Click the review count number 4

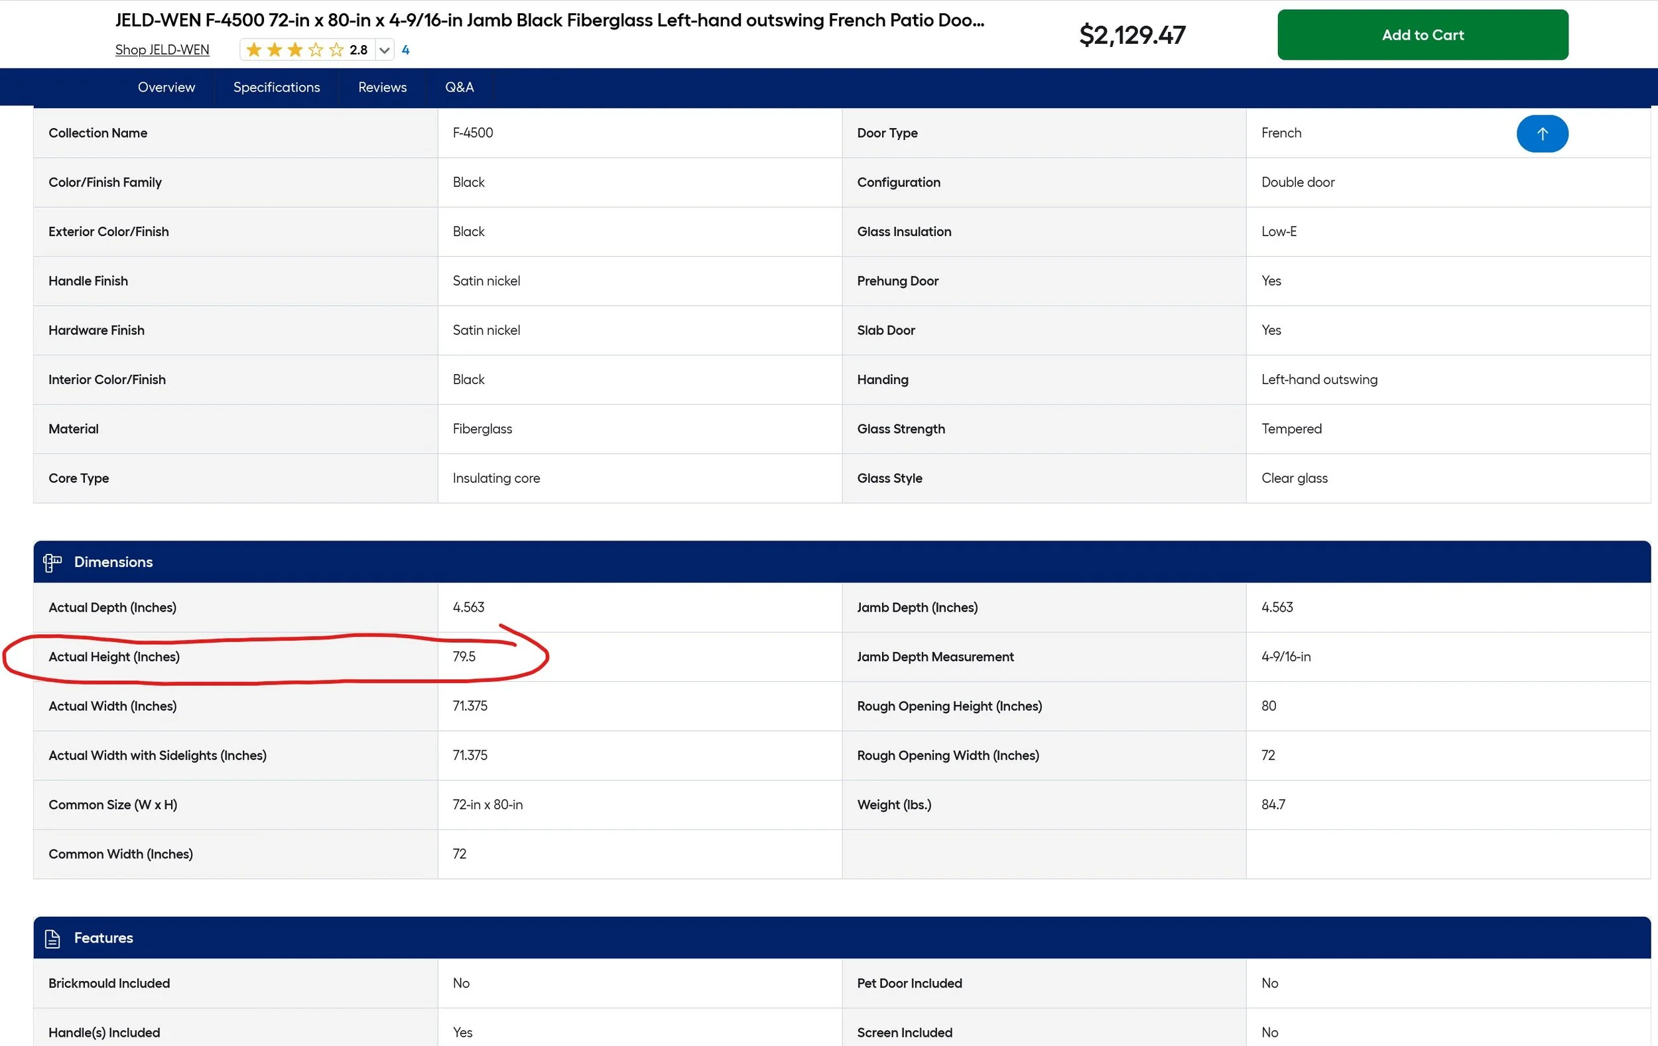click(406, 50)
